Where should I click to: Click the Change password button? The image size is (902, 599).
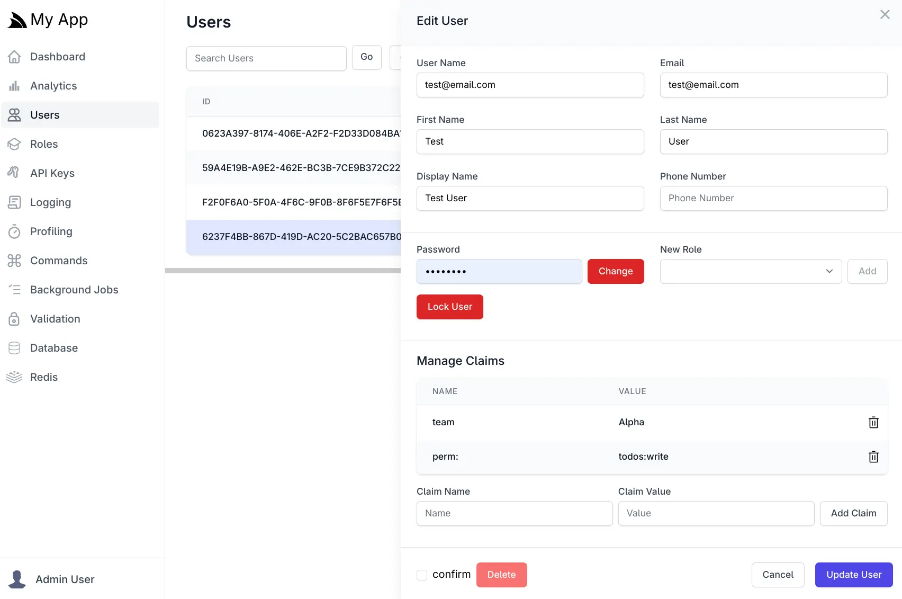pos(615,271)
